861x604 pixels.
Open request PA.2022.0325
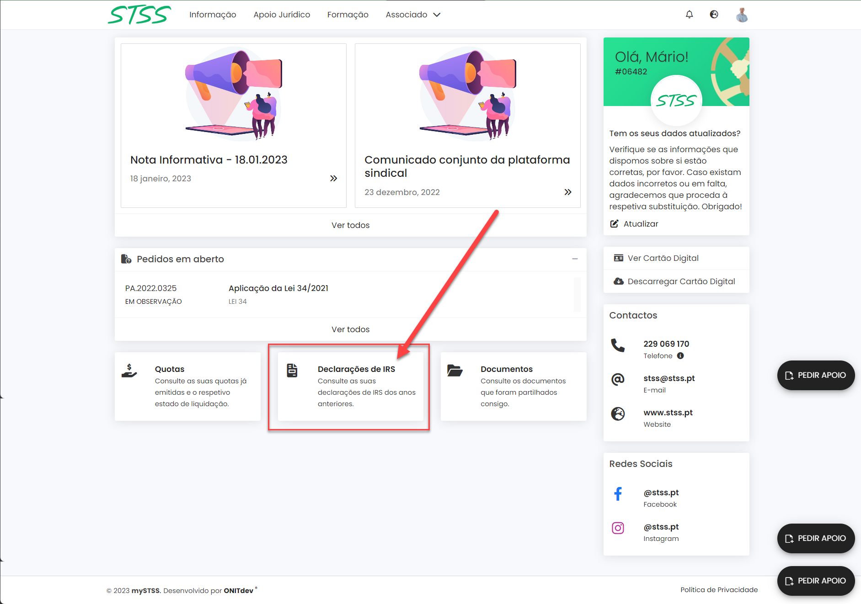pos(151,288)
